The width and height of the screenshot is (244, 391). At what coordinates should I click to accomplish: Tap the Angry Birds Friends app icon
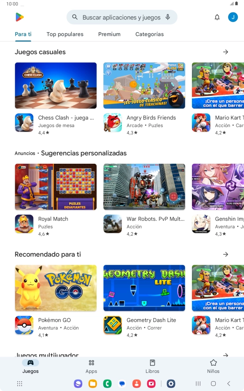[113, 123]
